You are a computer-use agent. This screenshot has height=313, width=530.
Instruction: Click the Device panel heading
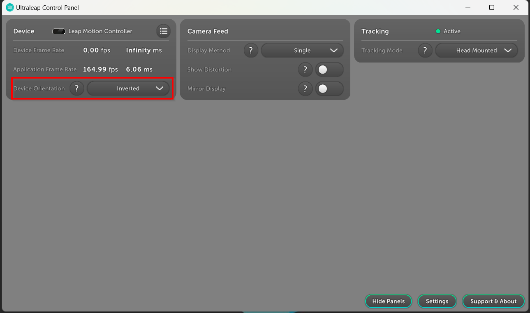24,31
